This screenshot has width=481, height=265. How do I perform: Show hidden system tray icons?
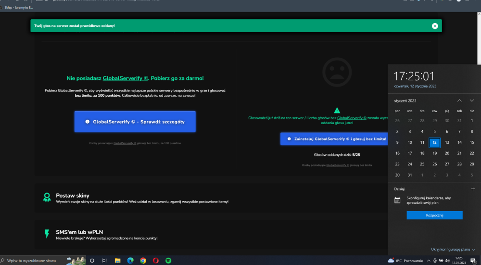coord(429,261)
